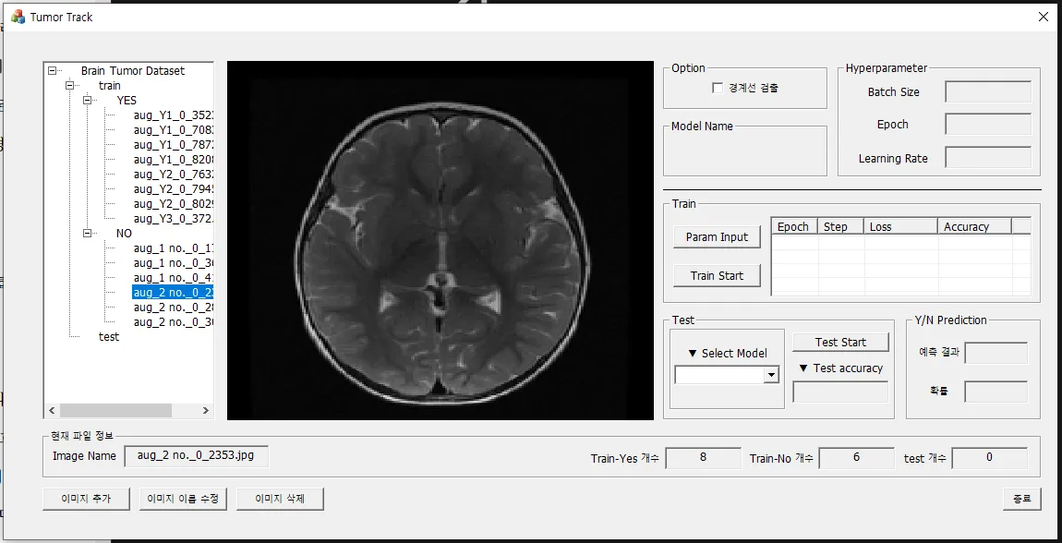Close the Tumor Track window
Screen dimensions: 1062x543
[x=1043, y=18]
